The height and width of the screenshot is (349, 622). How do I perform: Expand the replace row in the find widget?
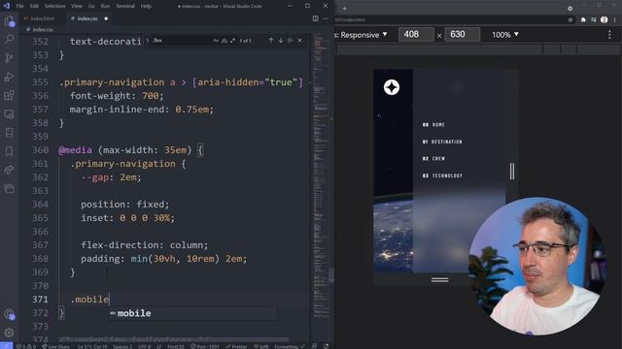point(147,41)
